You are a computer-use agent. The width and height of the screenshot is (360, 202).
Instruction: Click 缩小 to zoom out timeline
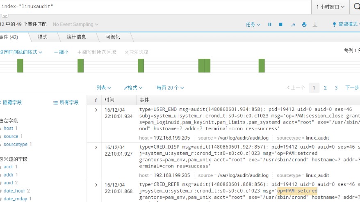(x=62, y=52)
